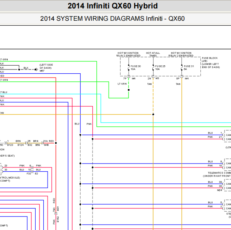
Task: Click the "(LEFT SIDE OF DASH)" ground location text
Action: [46, 66]
